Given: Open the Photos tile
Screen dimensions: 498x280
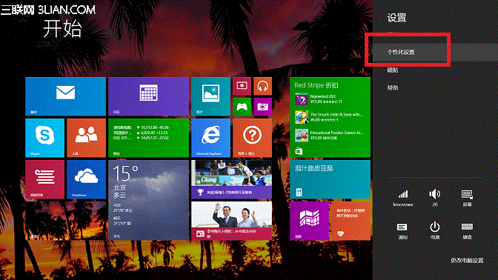Looking at the screenshot, I should tap(210, 96).
